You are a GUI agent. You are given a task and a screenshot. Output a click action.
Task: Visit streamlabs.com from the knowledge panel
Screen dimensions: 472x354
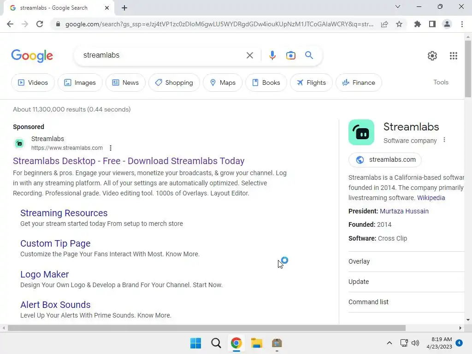coord(385,159)
